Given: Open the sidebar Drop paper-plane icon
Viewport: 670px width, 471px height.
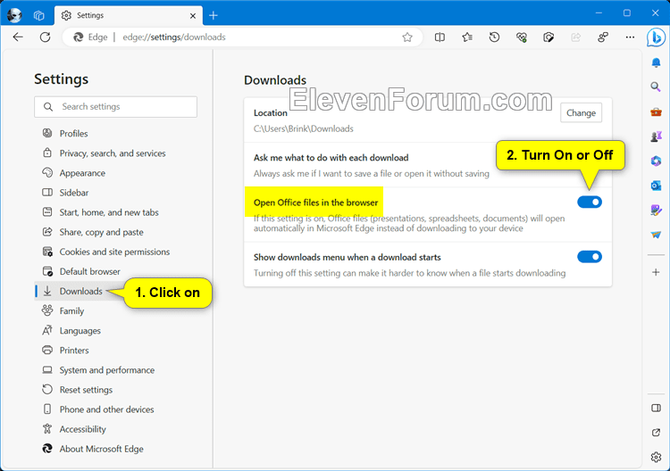Looking at the screenshot, I should tap(656, 235).
